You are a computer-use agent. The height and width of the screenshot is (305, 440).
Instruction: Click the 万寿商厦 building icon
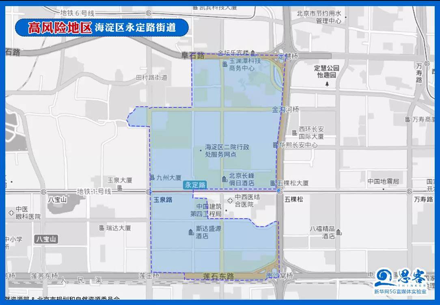click(x=408, y=119)
